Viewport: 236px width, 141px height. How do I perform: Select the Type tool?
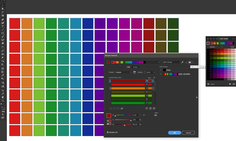[x=3, y=26]
